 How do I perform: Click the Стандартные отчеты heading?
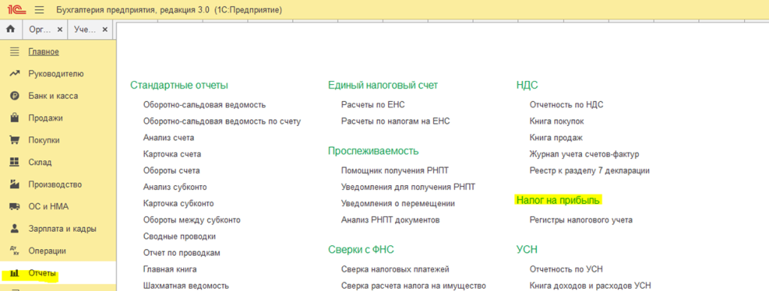179,85
